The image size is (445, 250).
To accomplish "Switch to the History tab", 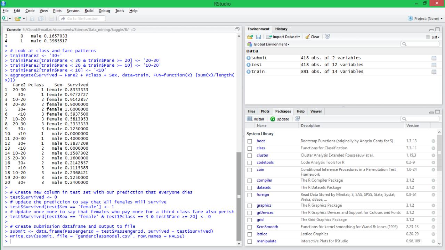I will [x=281, y=29].
